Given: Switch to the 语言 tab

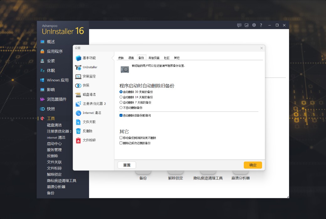Looking at the screenshot, I should tap(131, 58).
